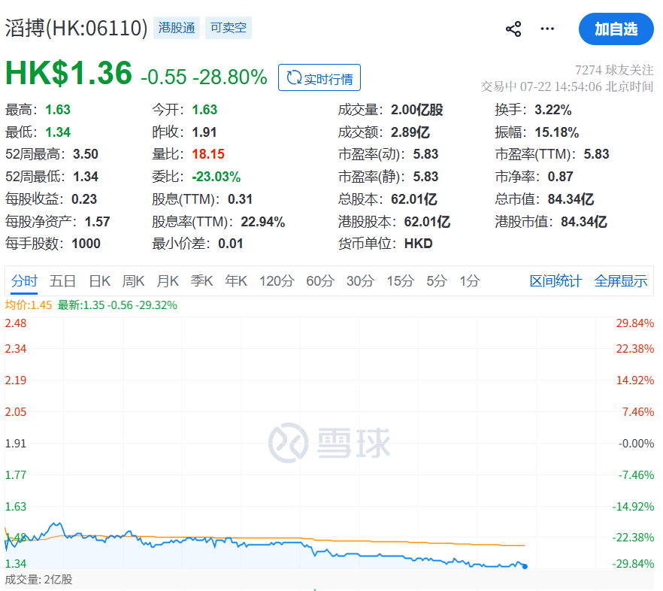Click the 29.84% right axis label
This screenshot has height=591, width=663.
click(x=635, y=323)
